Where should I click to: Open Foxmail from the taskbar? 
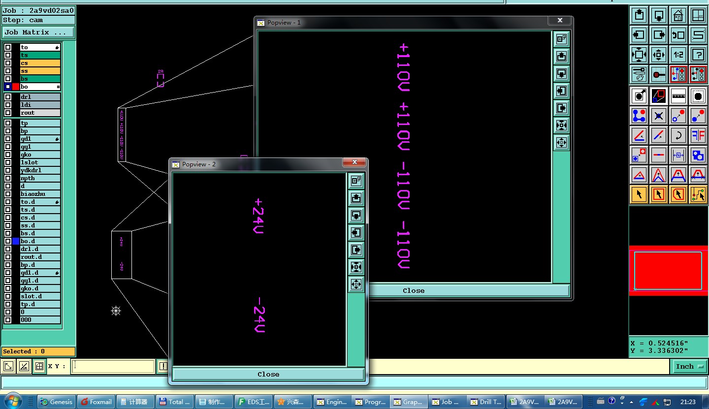(96, 402)
